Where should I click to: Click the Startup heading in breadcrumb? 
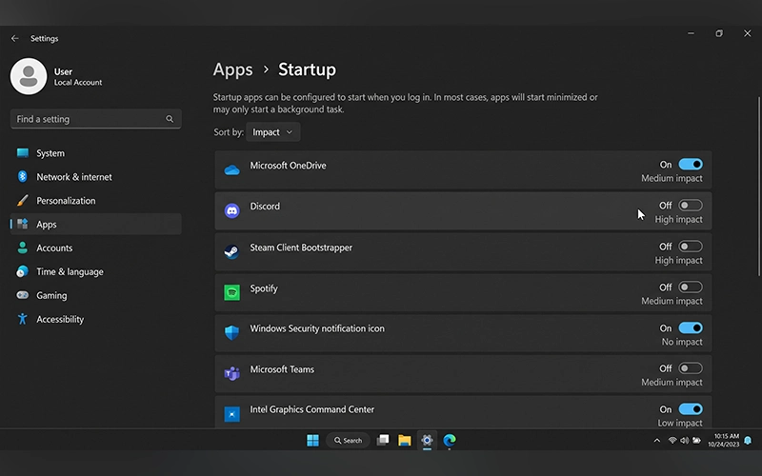[x=307, y=69]
